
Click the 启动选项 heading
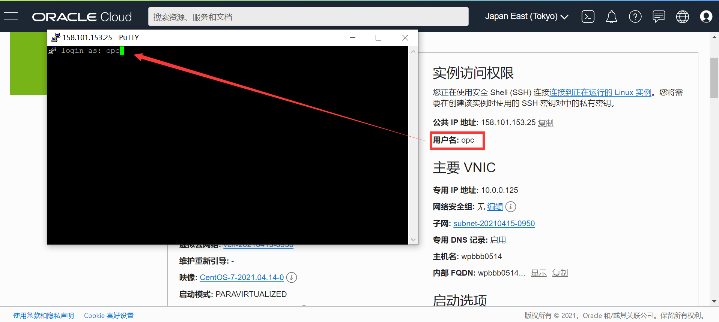click(460, 300)
